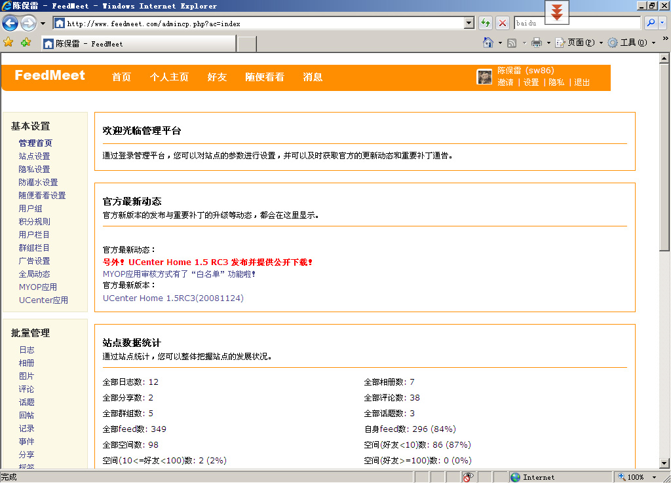Open 话题 under 批量管理
This screenshot has width=671, height=483.
coord(26,402)
